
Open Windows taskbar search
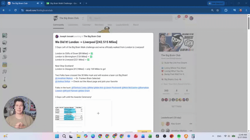[64, 136]
